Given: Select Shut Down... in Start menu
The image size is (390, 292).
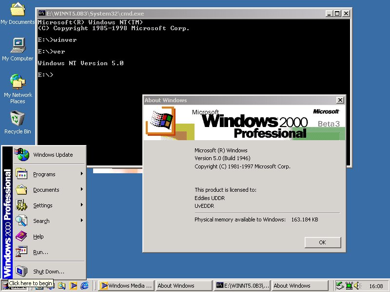Looking at the screenshot, I should 48,272.
